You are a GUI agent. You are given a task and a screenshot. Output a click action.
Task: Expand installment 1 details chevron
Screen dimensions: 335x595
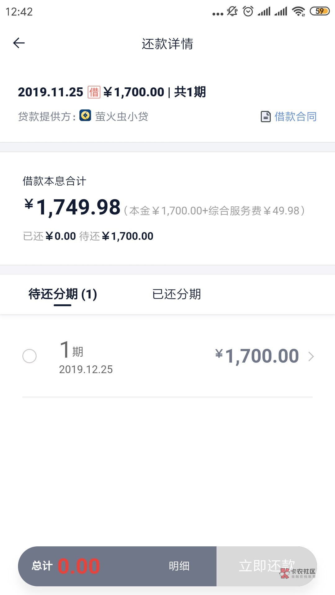pyautogui.click(x=311, y=356)
